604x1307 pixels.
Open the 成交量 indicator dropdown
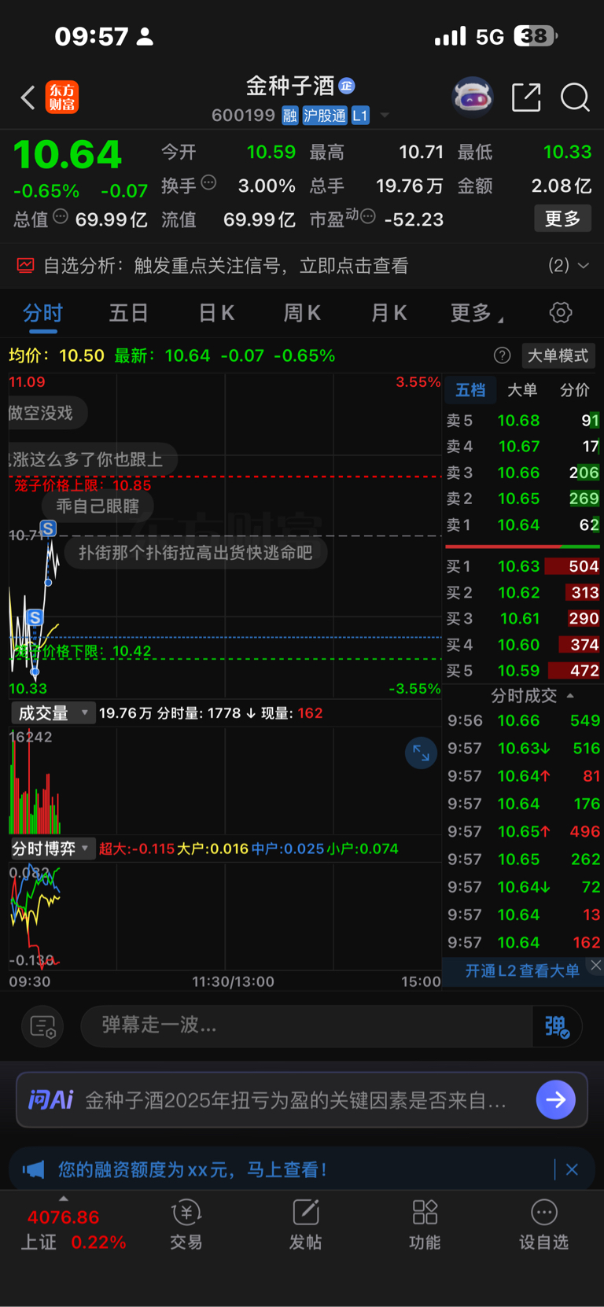click(x=52, y=713)
